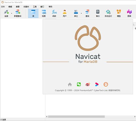Click the Navicat logo in title bar
The image size is (136, 121).
click(x=3, y=2)
